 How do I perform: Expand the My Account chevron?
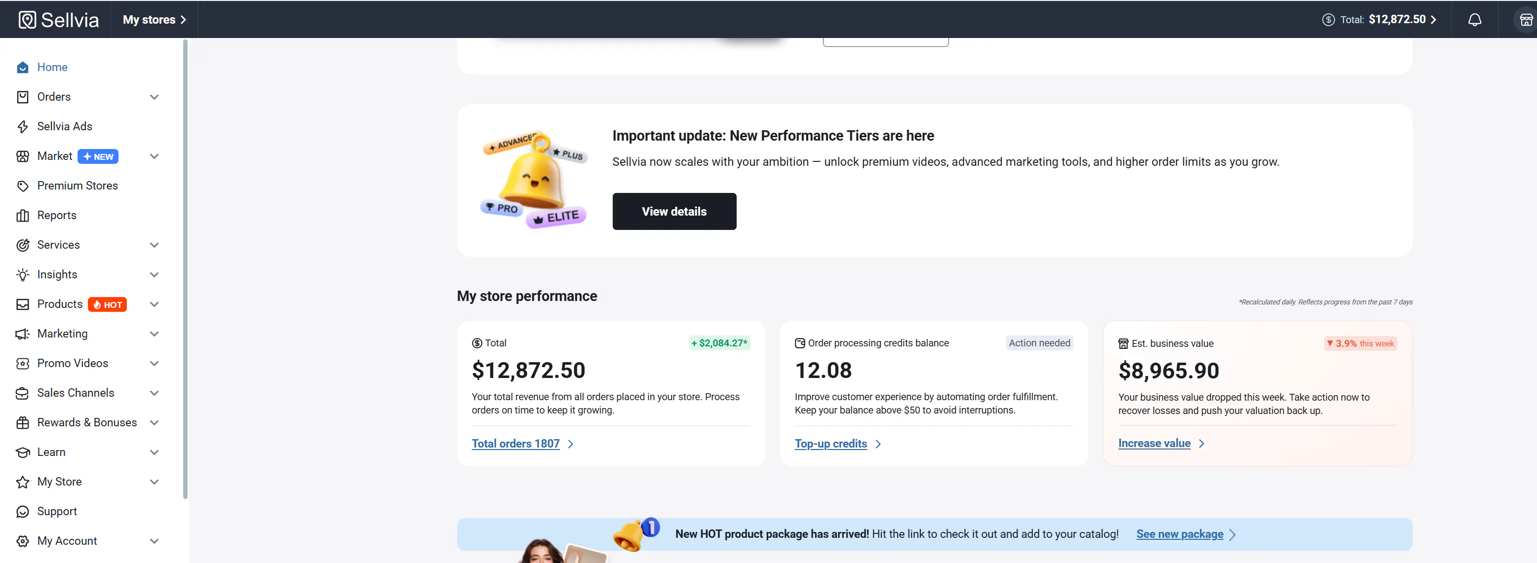154,541
